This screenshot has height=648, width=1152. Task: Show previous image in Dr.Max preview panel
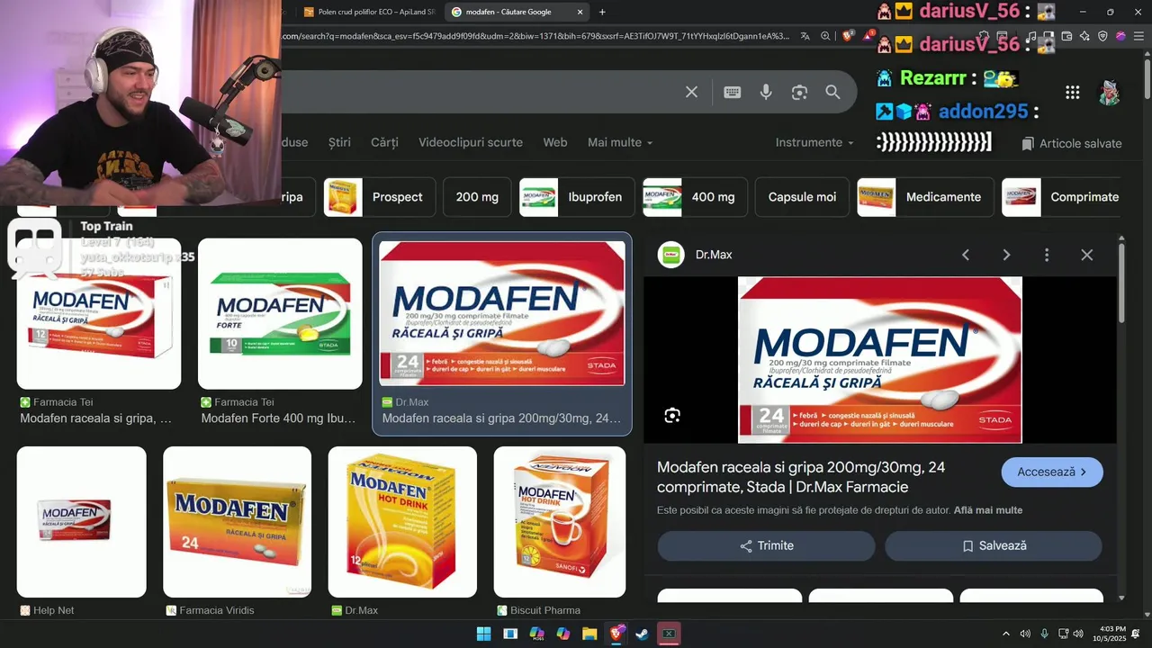point(966,255)
